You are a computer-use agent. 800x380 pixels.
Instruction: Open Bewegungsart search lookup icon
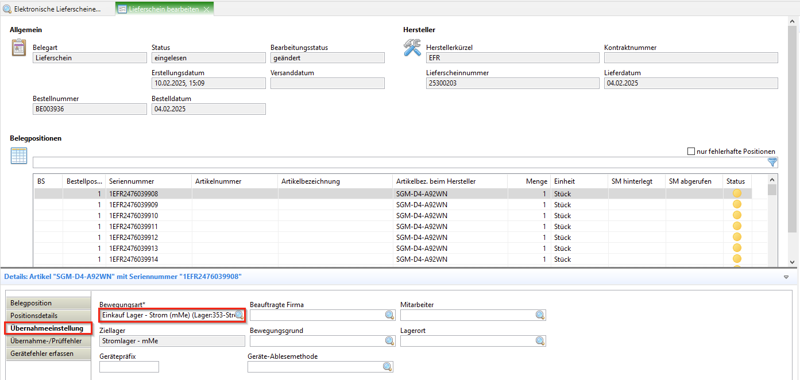coord(239,315)
